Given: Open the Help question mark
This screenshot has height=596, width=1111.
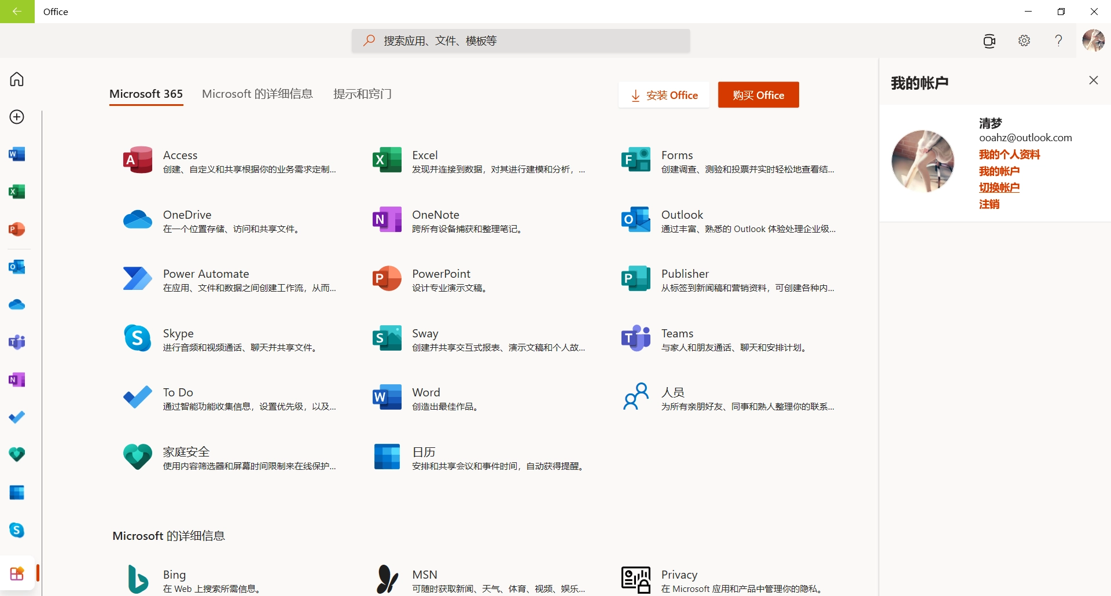Looking at the screenshot, I should (1058, 41).
